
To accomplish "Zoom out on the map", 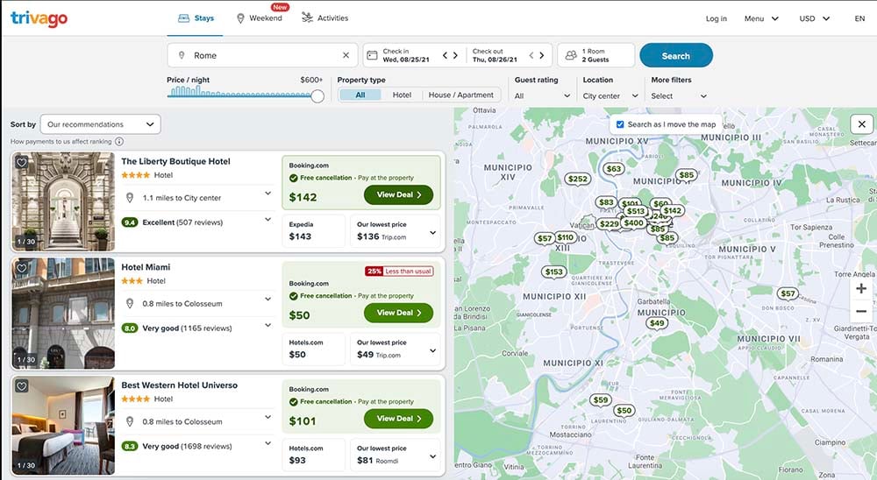I will click(861, 311).
